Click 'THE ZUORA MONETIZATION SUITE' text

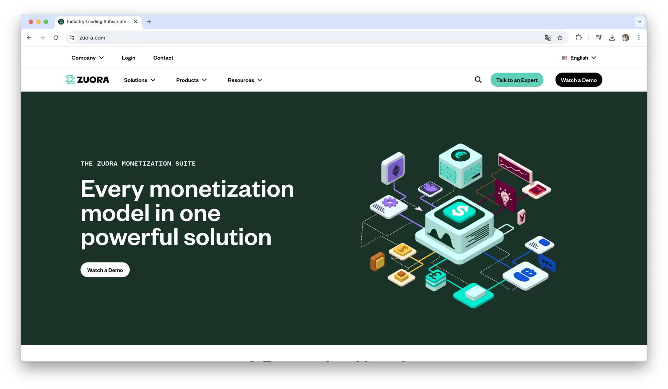click(138, 164)
